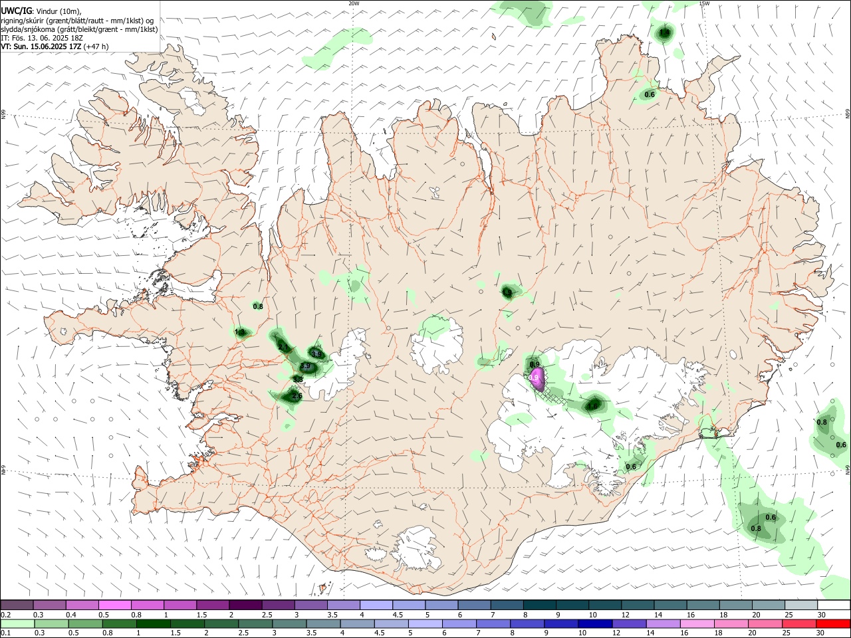Click the light pink swatch after 16 in bottom legend row

(x=697, y=623)
